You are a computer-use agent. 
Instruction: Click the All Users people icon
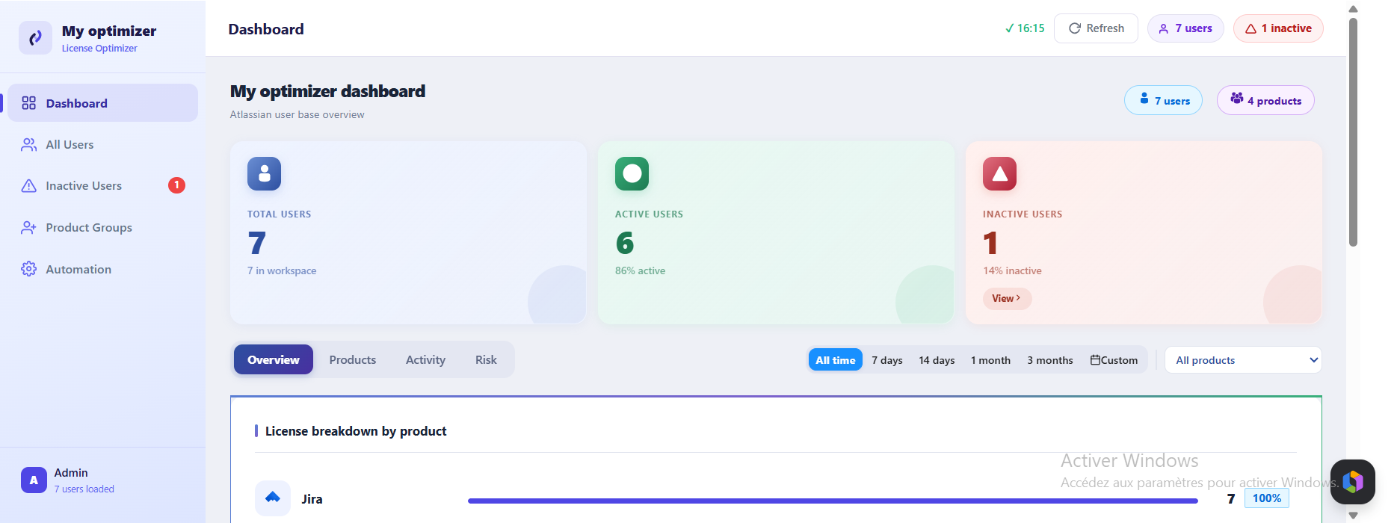(x=29, y=145)
